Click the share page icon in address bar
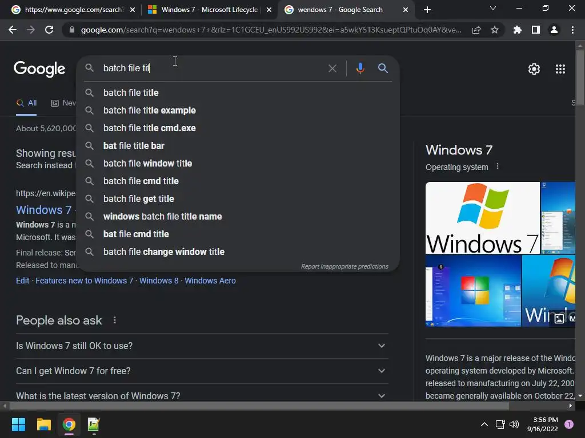This screenshot has width=585, height=438. [476, 30]
